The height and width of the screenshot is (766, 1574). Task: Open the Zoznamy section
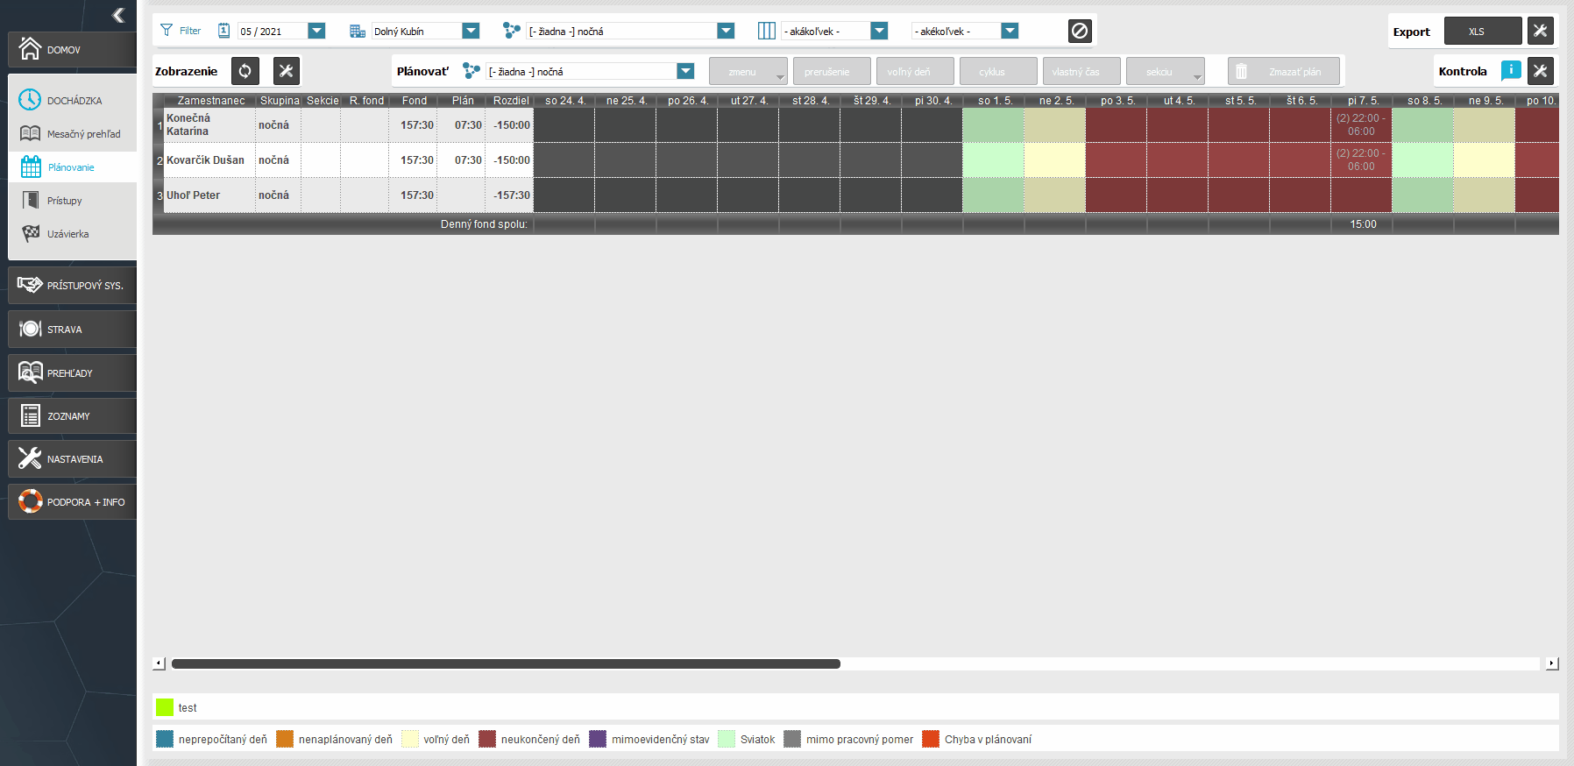click(72, 416)
